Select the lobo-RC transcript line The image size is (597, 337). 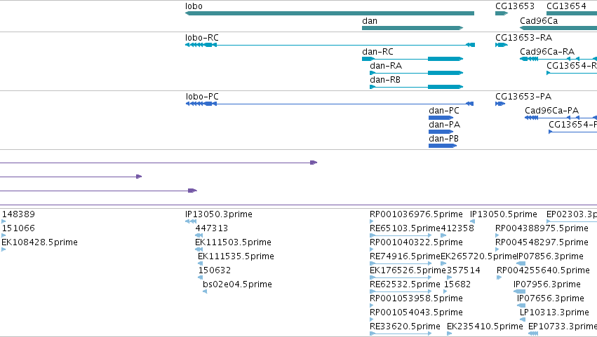[x=330, y=45]
